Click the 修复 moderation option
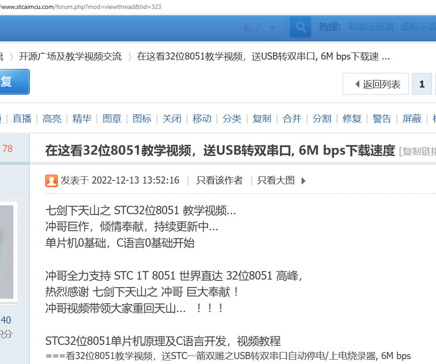The height and width of the screenshot is (364, 436). click(x=352, y=119)
